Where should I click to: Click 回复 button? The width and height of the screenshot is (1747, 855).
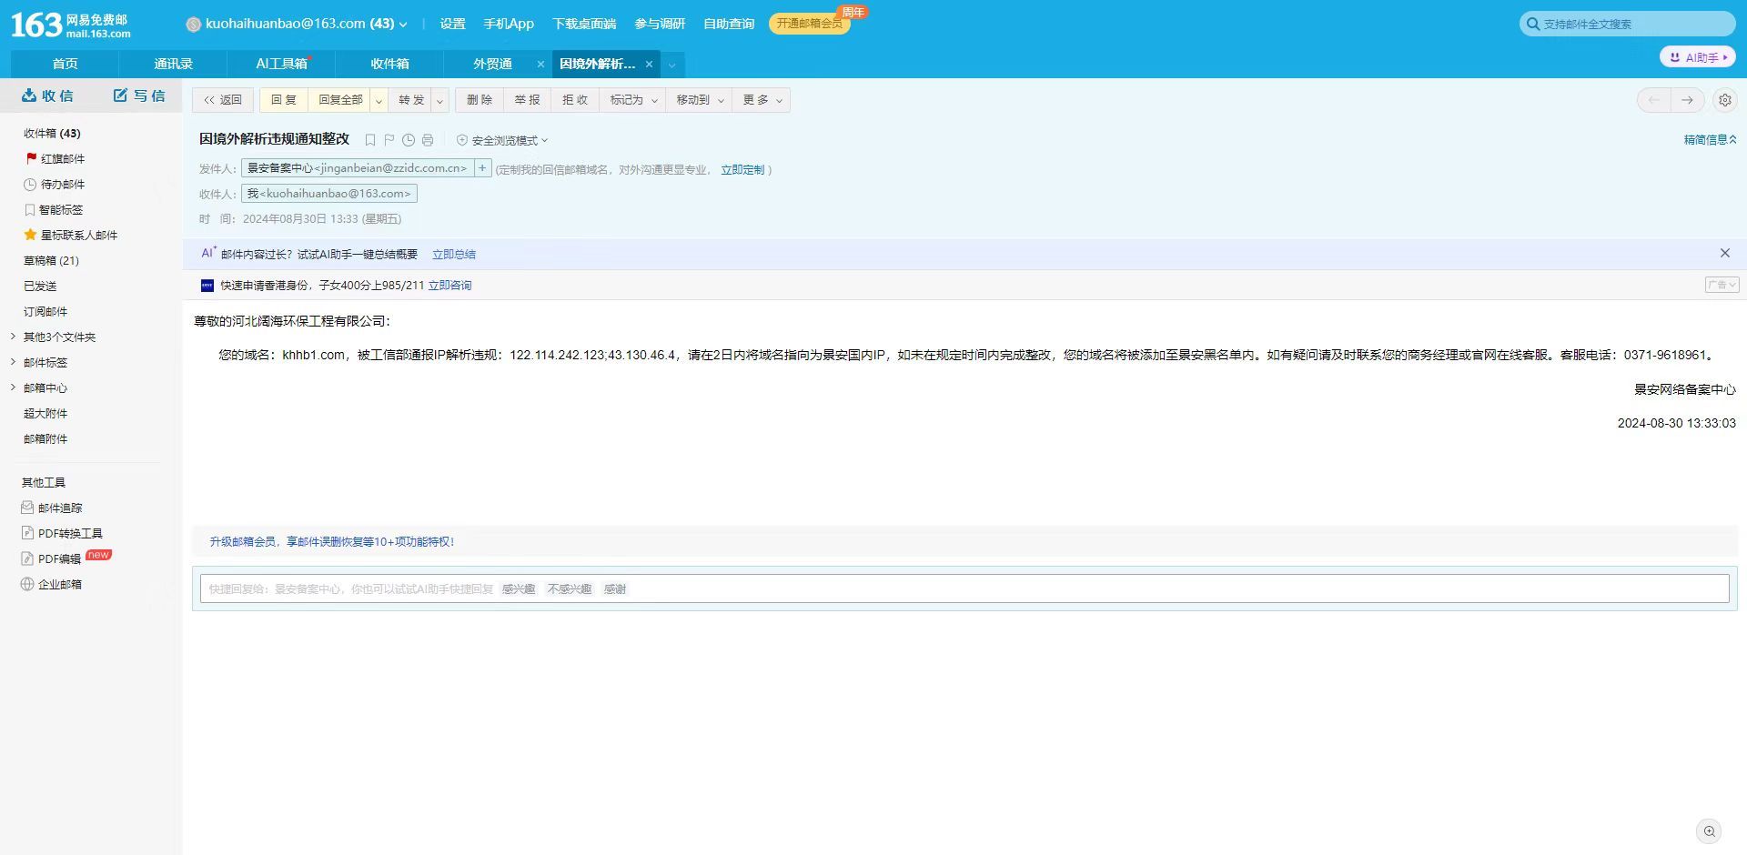[x=284, y=100]
